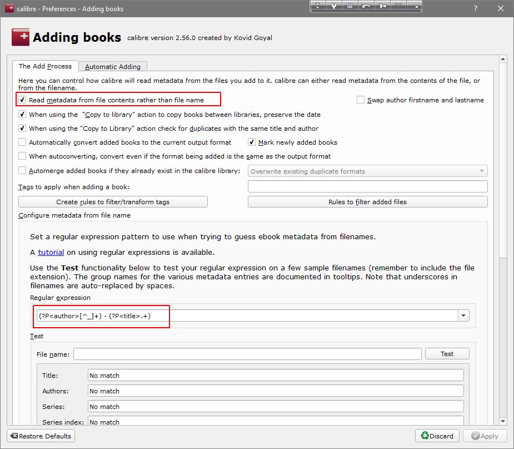Switch to The Add Process tab

[45, 66]
